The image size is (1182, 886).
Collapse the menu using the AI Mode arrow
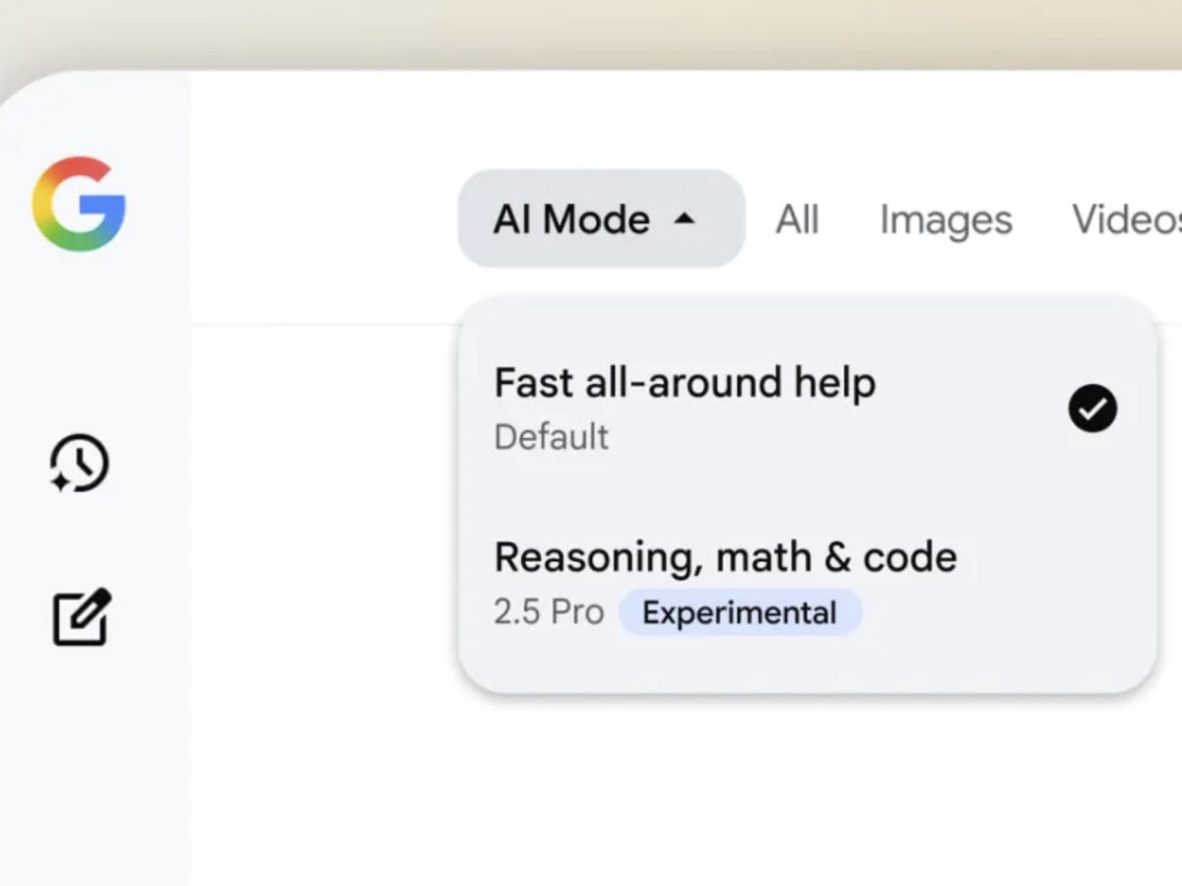(685, 219)
